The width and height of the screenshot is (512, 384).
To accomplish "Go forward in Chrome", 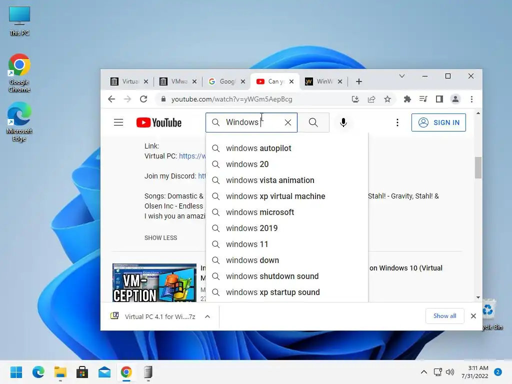I will (127, 99).
